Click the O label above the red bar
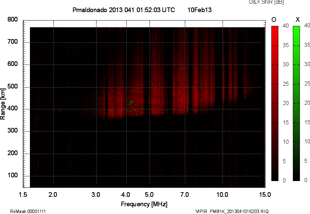 coord(274,20)
